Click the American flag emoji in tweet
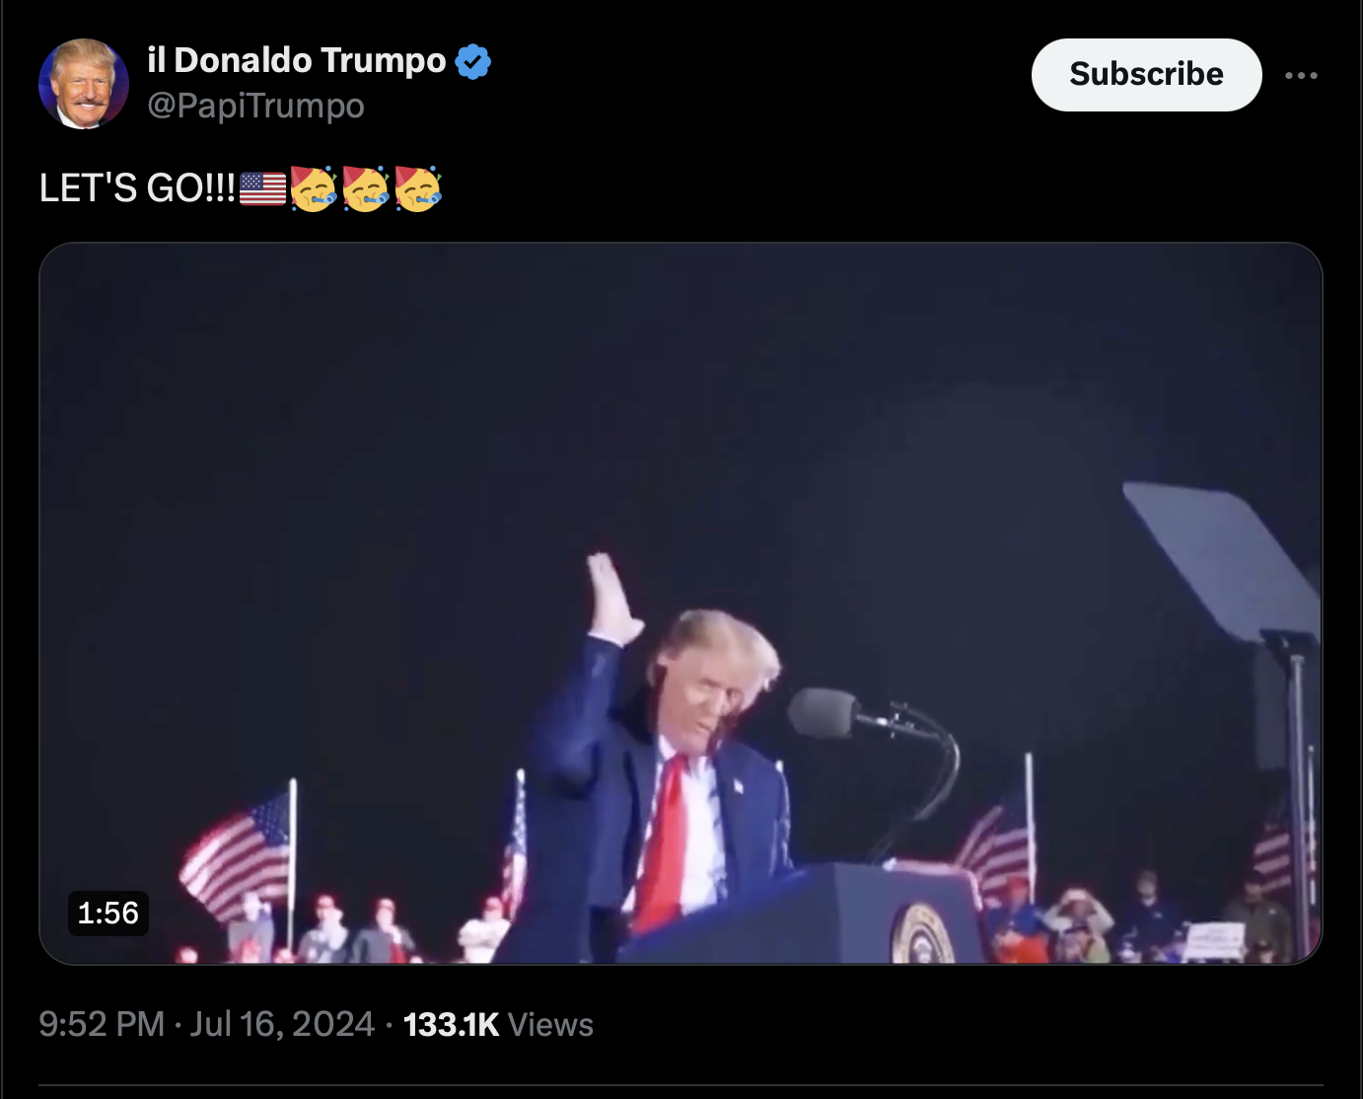Image resolution: width=1363 pixels, height=1099 pixels. 262,188
